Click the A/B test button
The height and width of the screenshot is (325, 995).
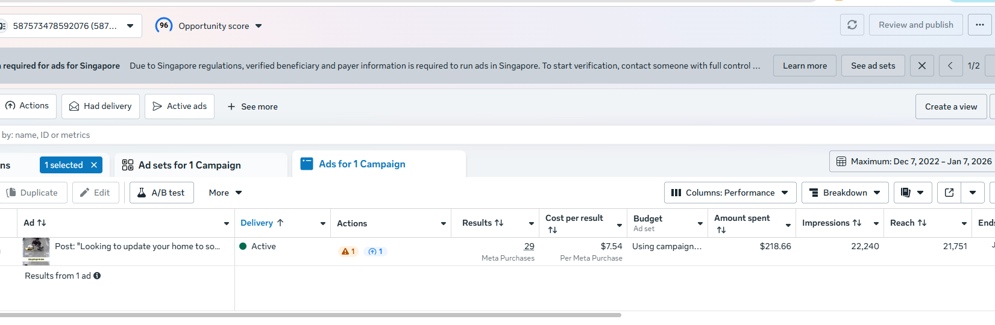pos(162,193)
